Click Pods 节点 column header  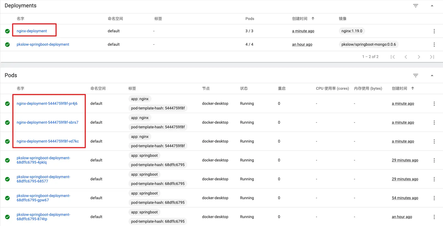point(206,88)
